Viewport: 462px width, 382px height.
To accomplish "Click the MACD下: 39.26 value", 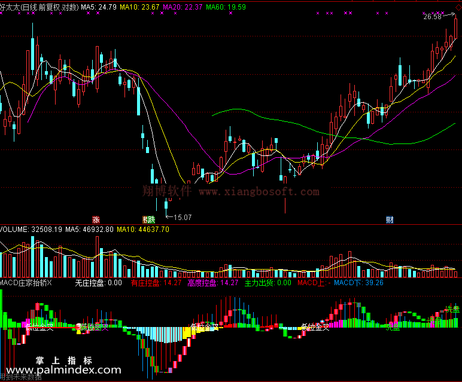I will click(x=358, y=283).
